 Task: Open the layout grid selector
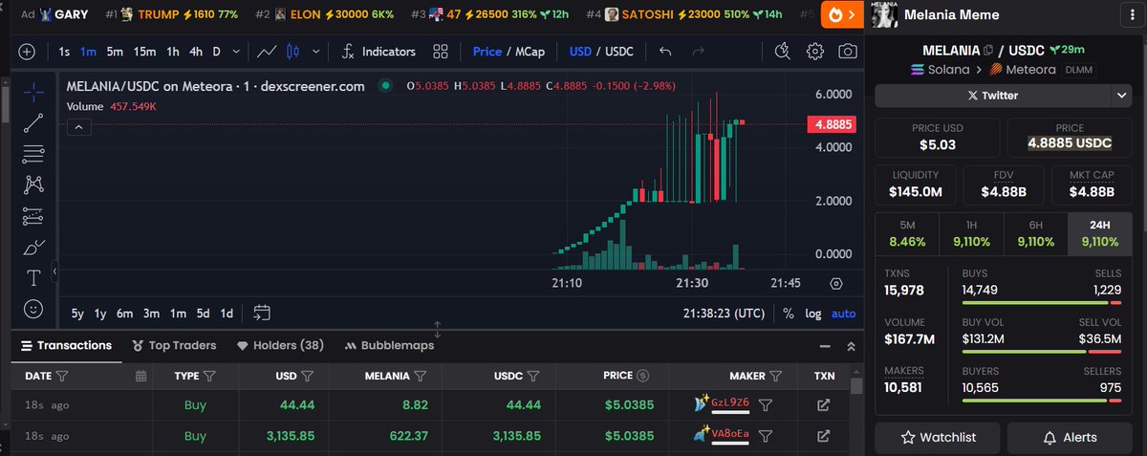[440, 52]
